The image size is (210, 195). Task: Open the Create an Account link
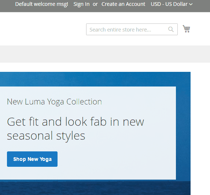pos(123,4)
